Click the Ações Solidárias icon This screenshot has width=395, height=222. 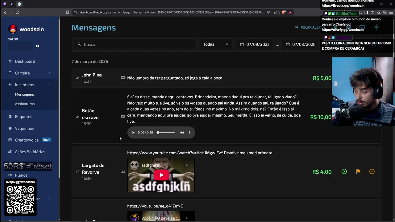click(10, 152)
